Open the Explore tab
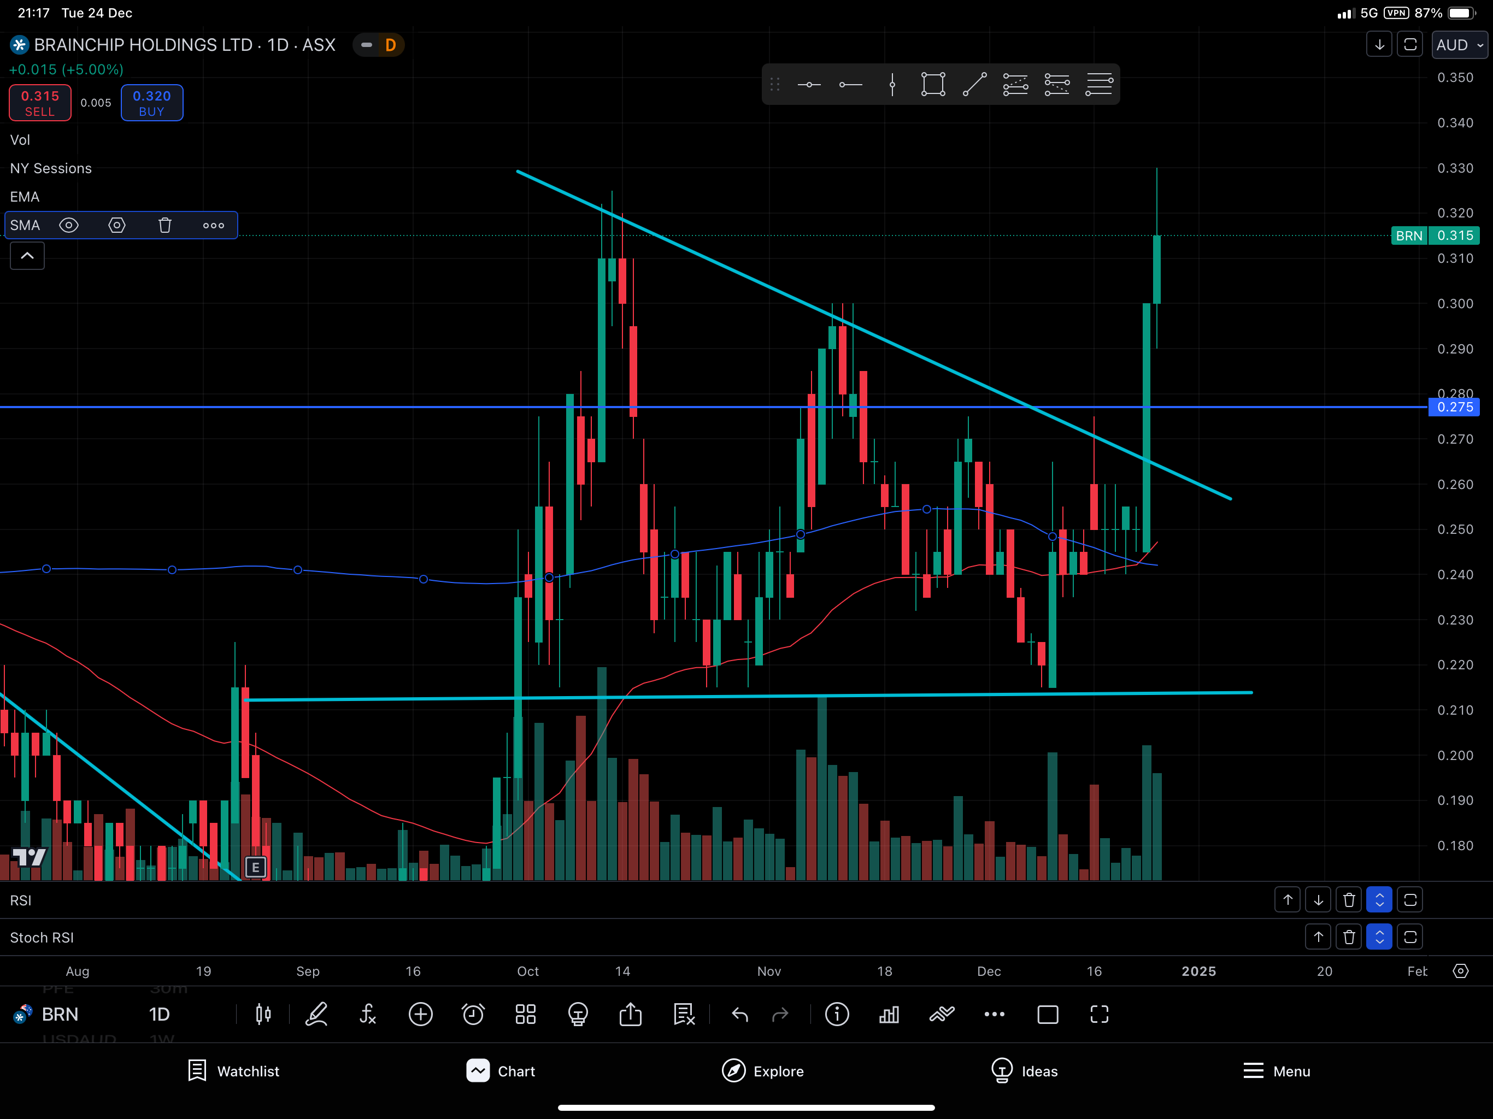The width and height of the screenshot is (1493, 1119). 763,1071
